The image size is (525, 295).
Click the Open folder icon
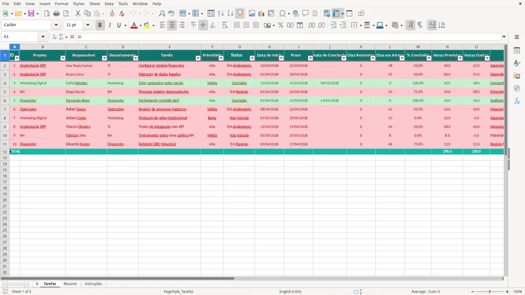point(18,14)
